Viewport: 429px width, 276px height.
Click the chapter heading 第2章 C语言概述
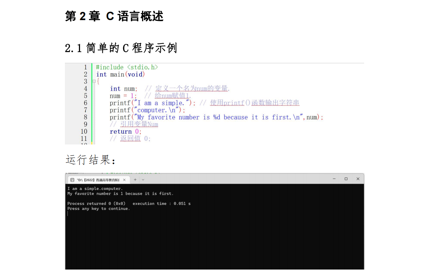(x=114, y=16)
